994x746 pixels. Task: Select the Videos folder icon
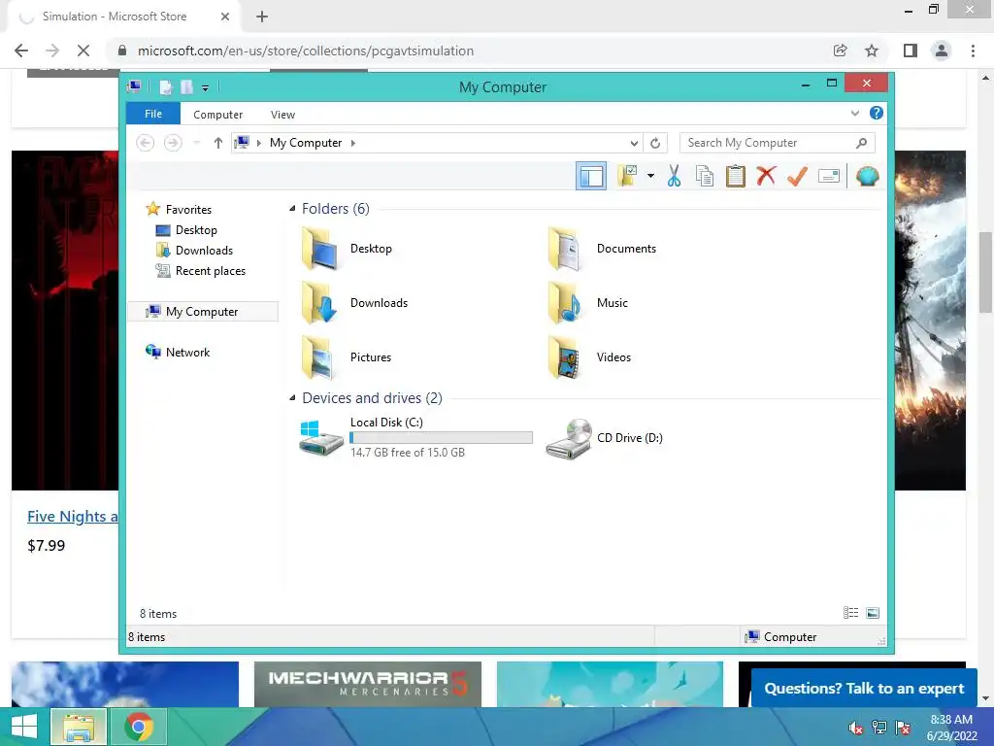click(565, 357)
